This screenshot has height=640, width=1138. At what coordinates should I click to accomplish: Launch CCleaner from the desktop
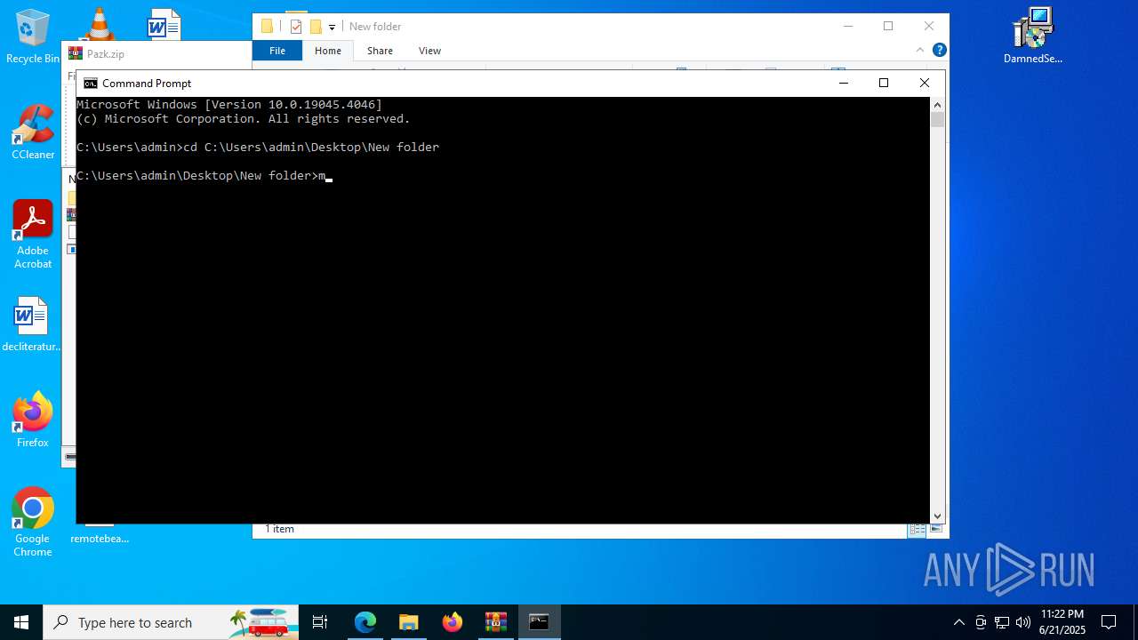pos(33,132)
